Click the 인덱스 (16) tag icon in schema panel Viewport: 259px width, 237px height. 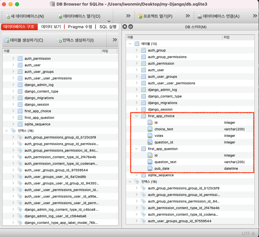(137, 181)
